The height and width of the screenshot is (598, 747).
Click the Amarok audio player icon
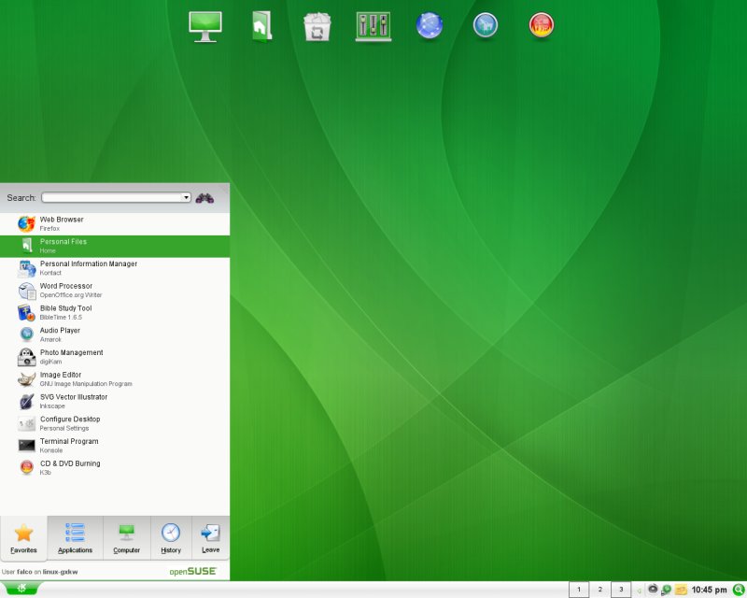pyautogui.click(x=27, y=335)
